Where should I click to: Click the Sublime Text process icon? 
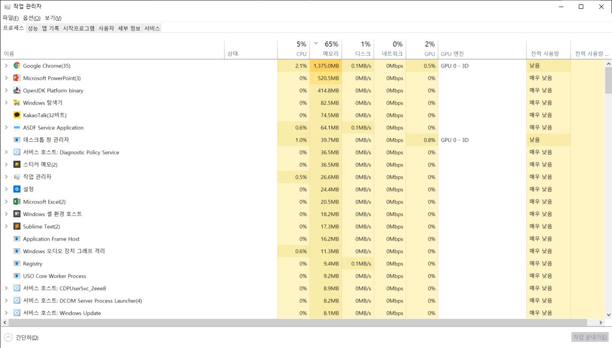[17, 226]
